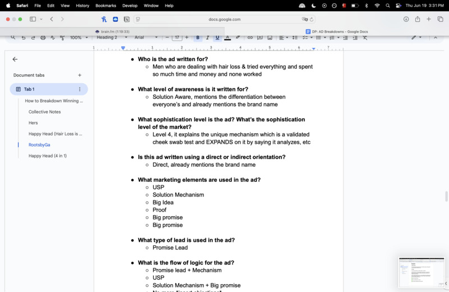Viewport: 449px width, 292px height.
Task: Switch to DP: AD Breakdowns Google Docs tab
Action: pos(337,31)
